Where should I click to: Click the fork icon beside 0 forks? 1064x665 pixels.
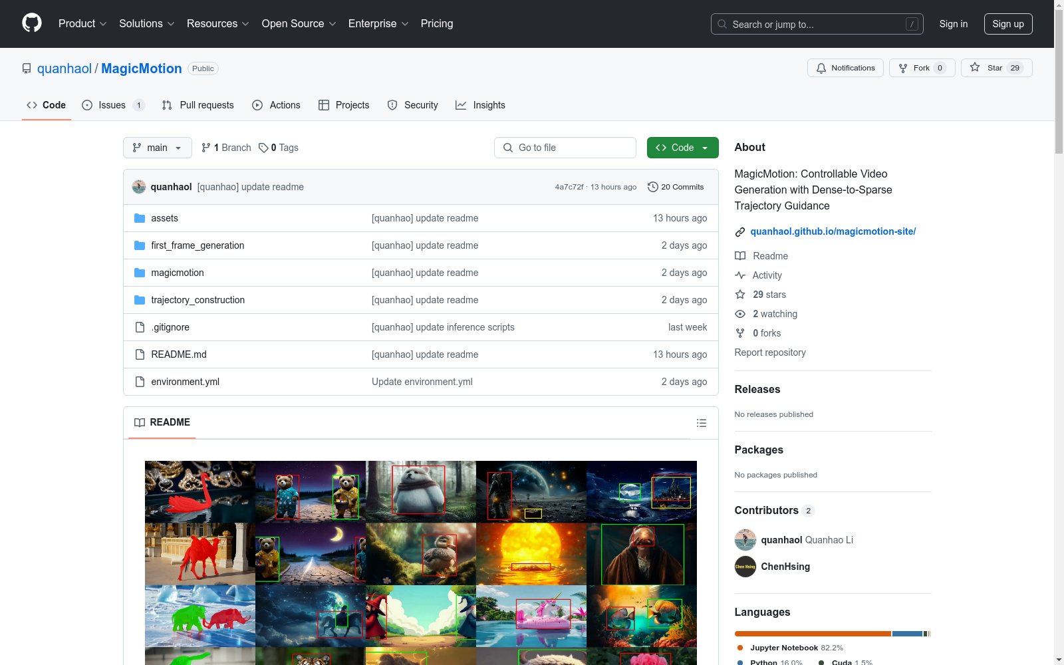[740, 333]
